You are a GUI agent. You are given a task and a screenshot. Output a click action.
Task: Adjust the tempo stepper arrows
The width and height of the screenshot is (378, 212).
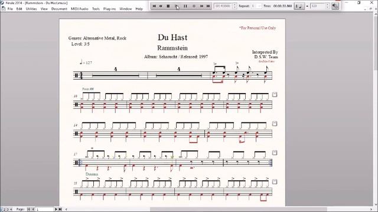coord(327,6)
